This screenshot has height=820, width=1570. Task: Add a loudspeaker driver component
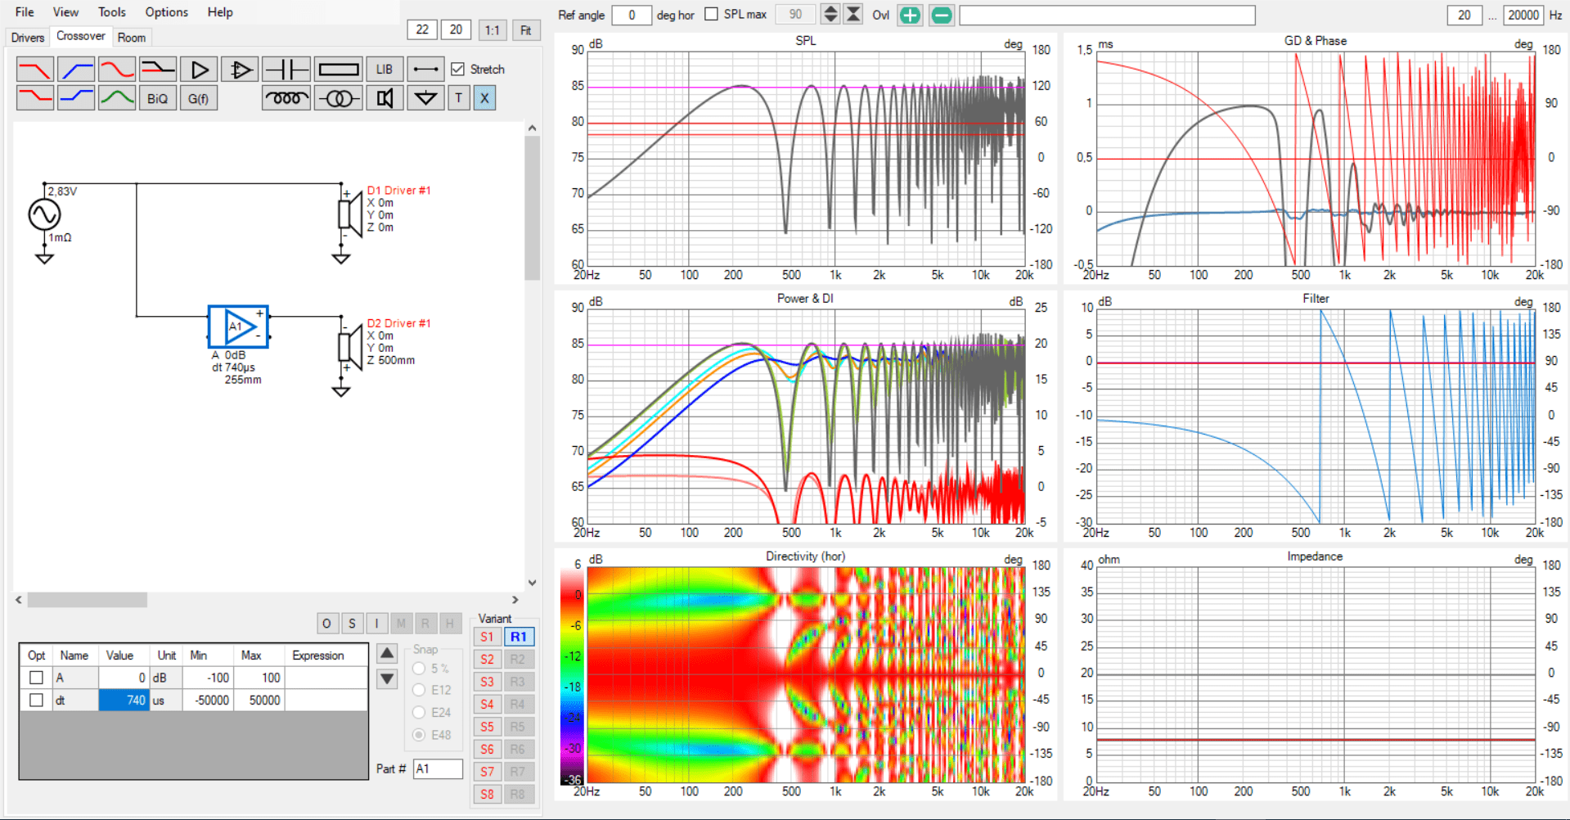click(385, 98)
